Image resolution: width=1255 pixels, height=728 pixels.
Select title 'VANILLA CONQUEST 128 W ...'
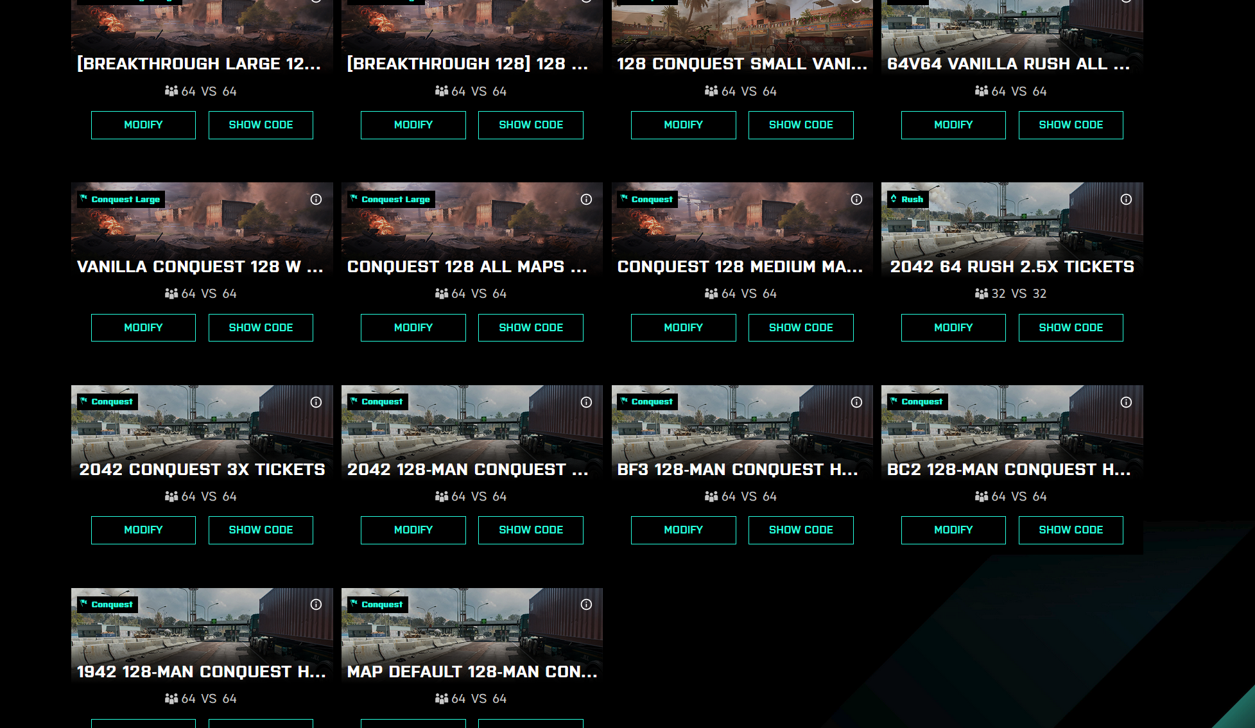point(200,266)
